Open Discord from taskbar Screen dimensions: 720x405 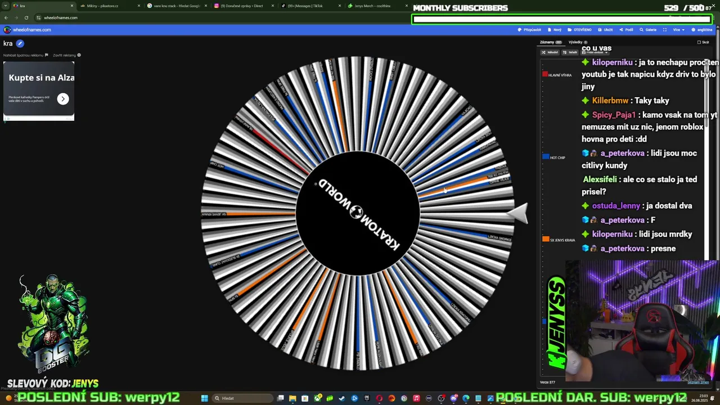[x=453, y=398]
